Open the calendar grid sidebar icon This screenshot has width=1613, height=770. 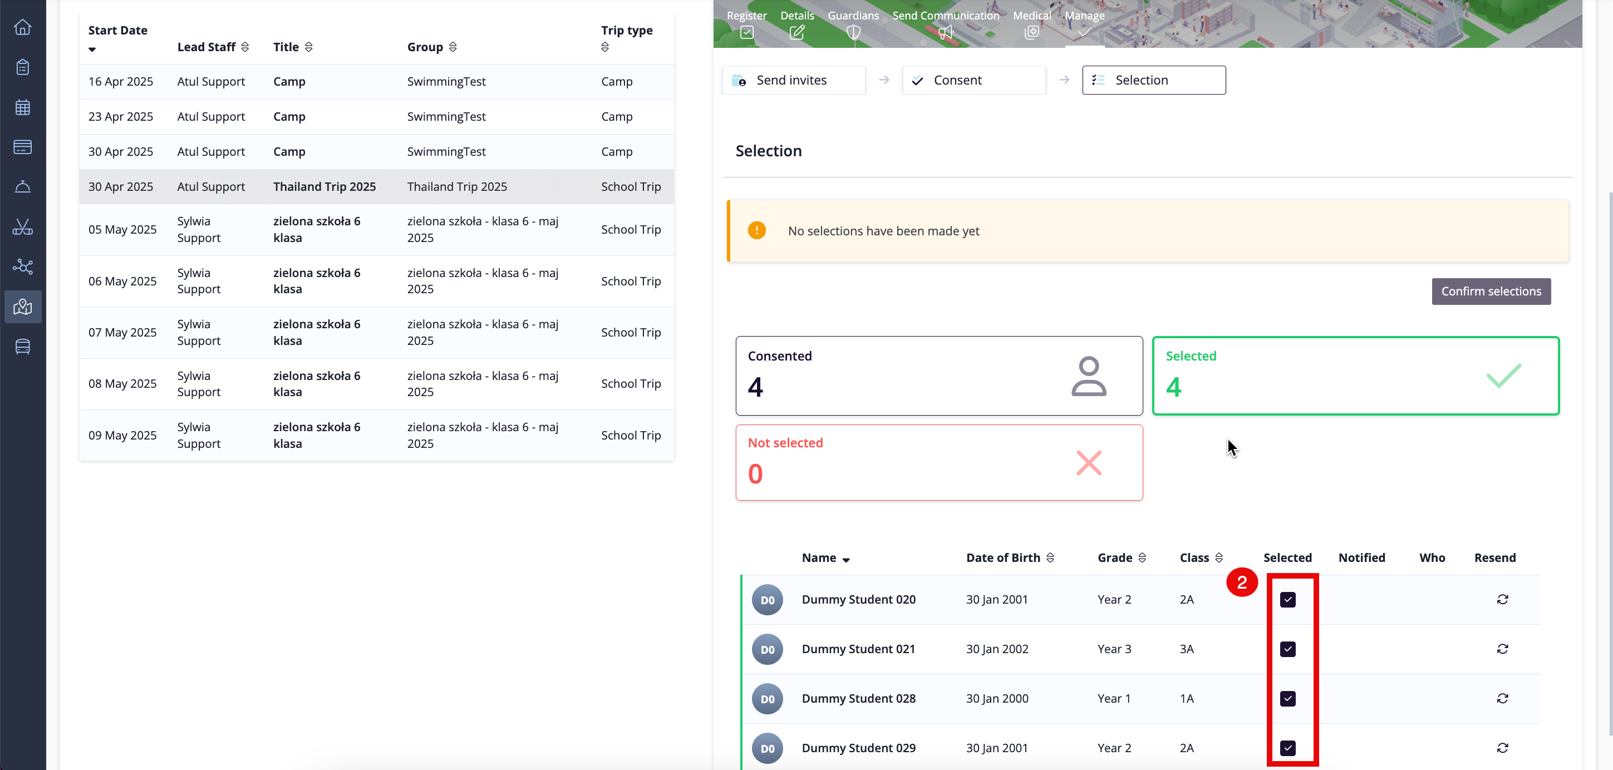coord(22,107)
